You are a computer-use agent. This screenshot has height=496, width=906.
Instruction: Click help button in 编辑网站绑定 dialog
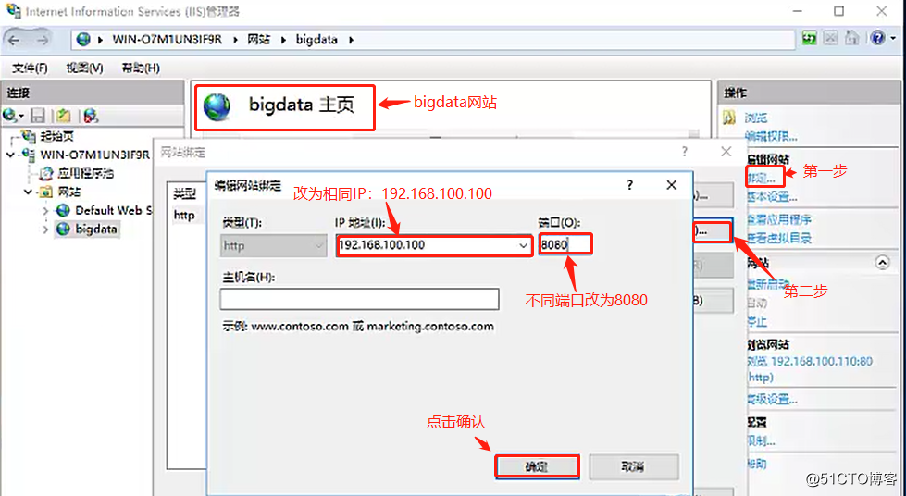click(630, 185)
